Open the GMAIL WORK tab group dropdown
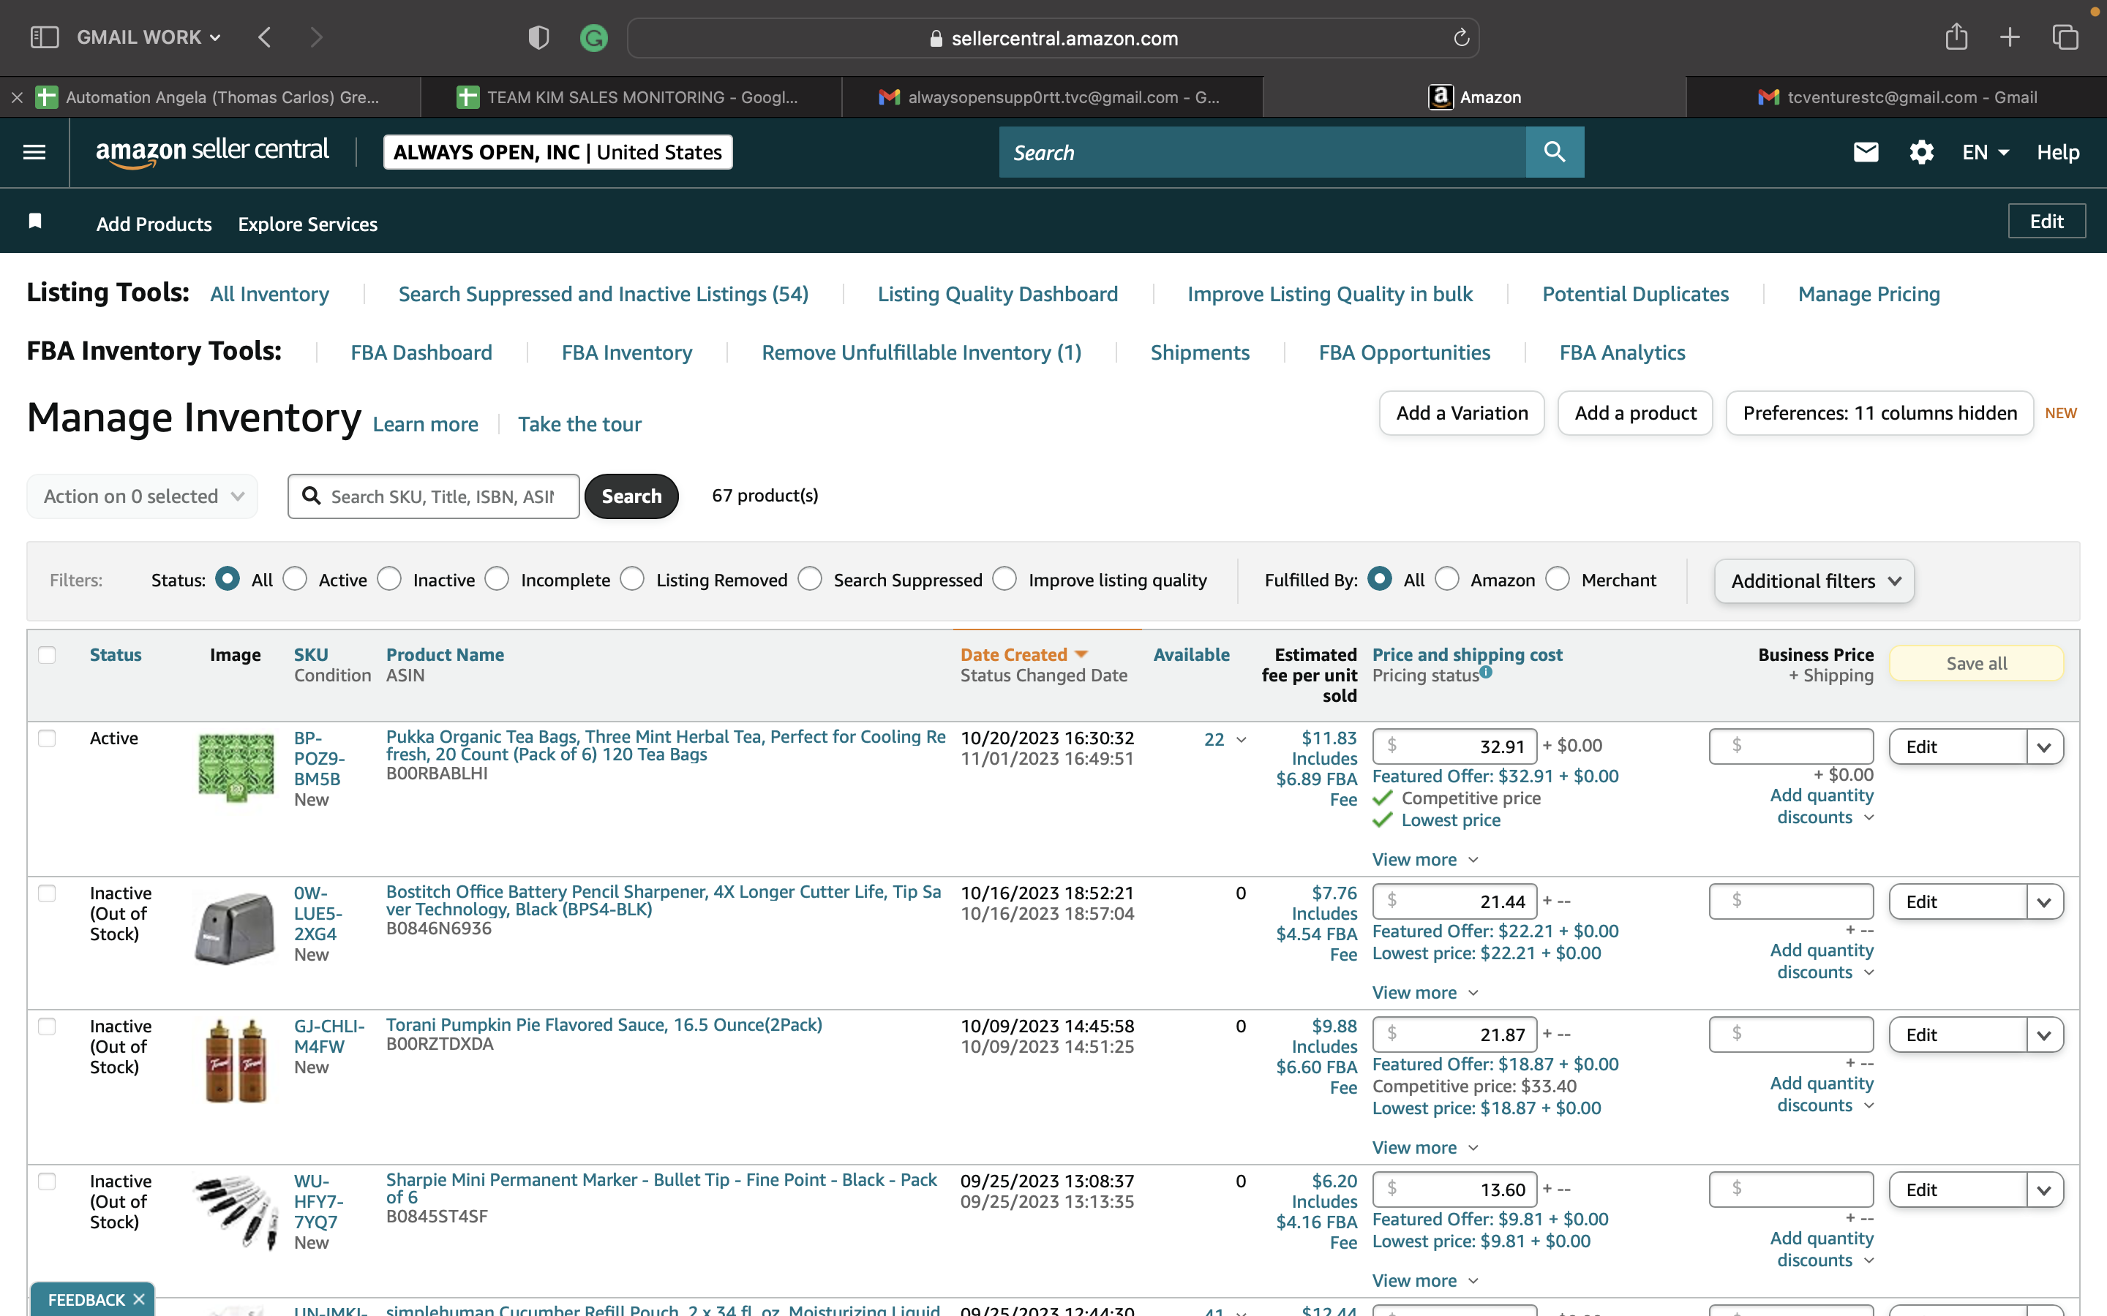The width and height of the screenshot is (2107, 1316). [x=149, y=37]
